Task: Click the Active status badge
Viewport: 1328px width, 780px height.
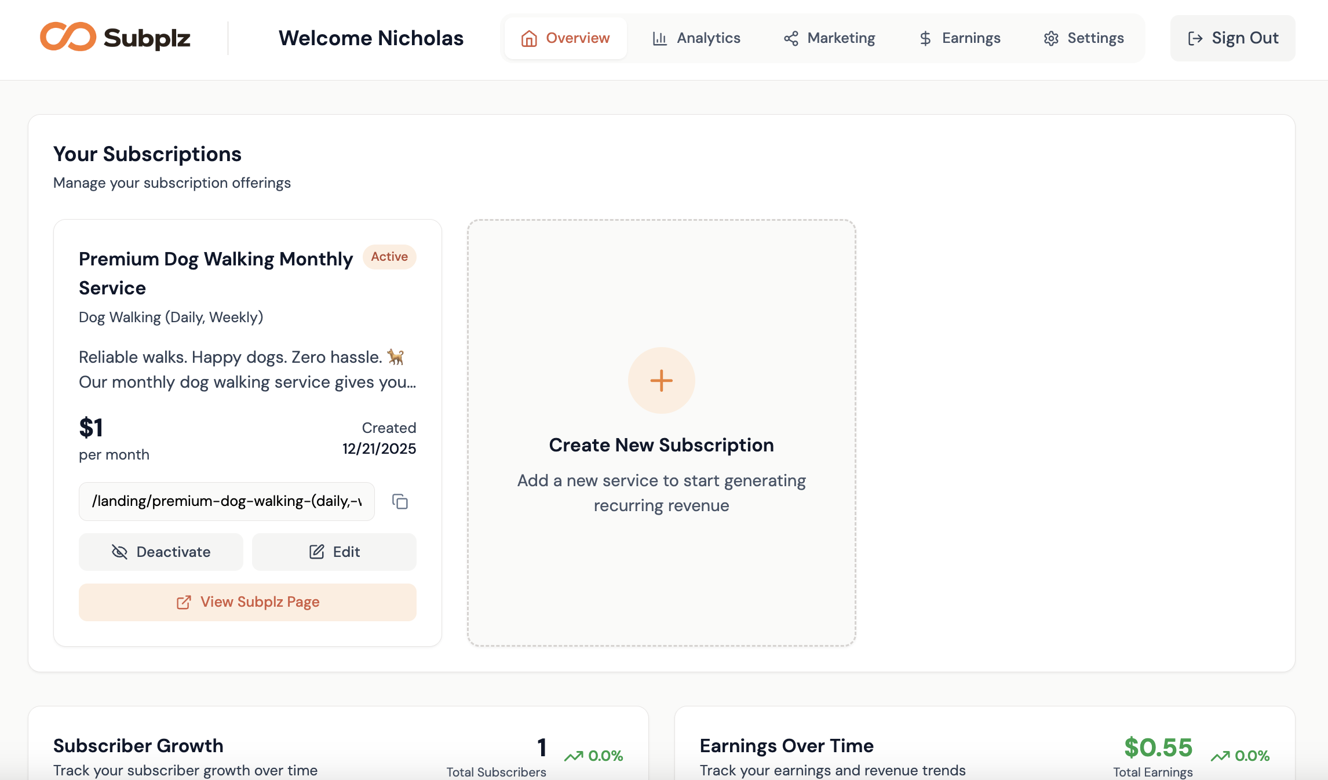Action: point(389,257)
